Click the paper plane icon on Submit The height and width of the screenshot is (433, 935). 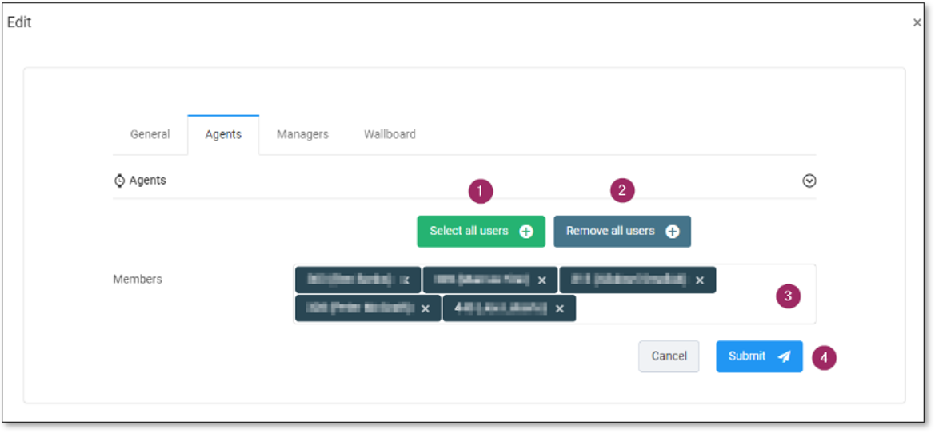[x=784, y=357]
